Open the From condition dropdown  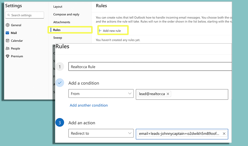pos(130,94)
